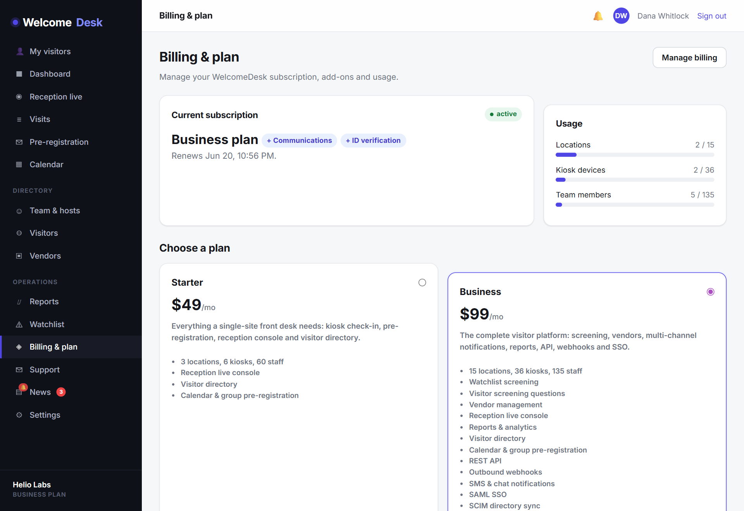
Task: Open Pre-registration section
Action: click(71, 142)
